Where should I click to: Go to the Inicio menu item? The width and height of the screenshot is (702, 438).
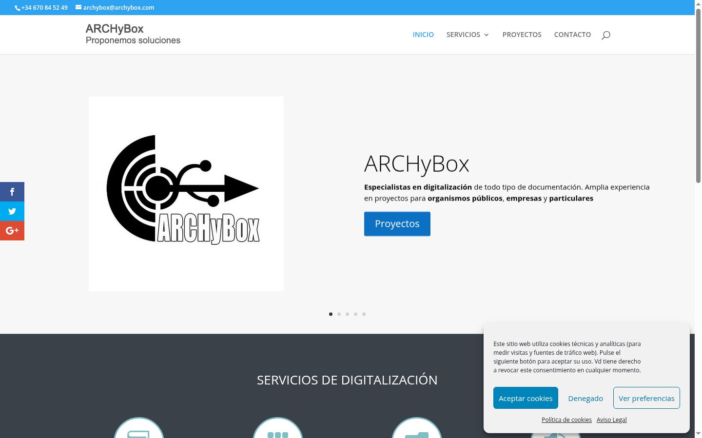pos(423,35)
